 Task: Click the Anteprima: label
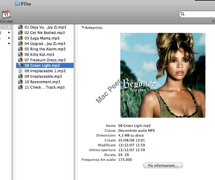tap(94, 28)
